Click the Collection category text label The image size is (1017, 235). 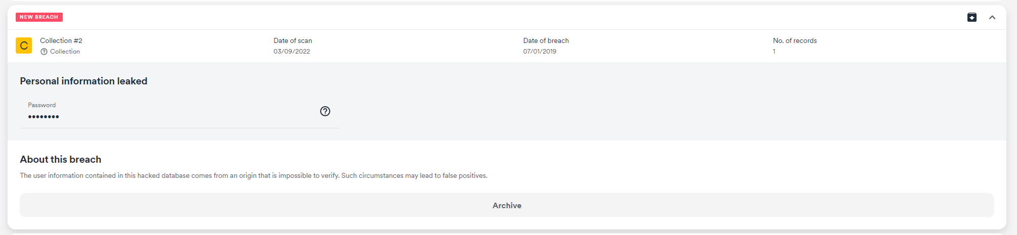point(65,52)
